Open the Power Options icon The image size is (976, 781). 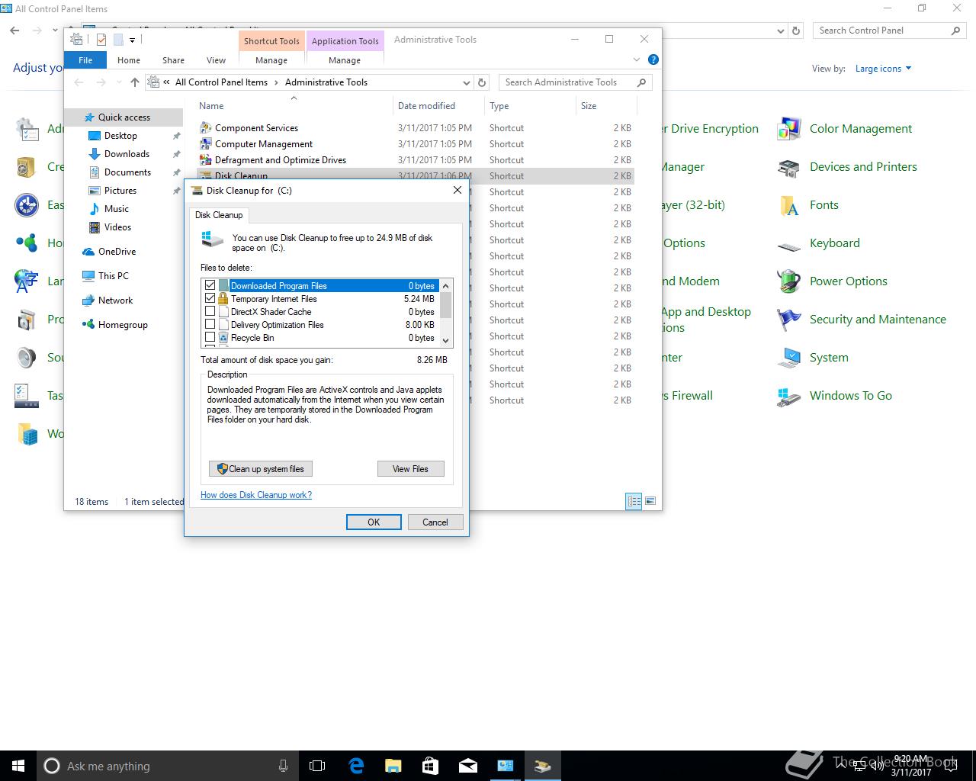click(789, 281)
